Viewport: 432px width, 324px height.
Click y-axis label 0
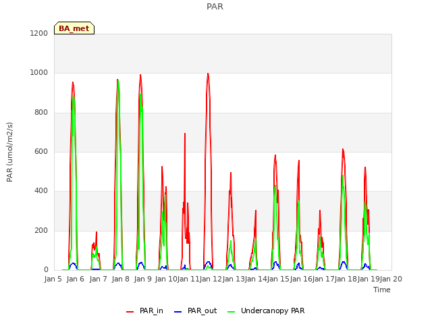46,270
